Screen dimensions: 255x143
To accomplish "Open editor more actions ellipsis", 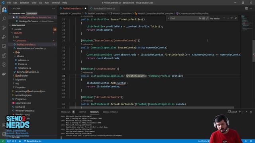I will point(251,8).
